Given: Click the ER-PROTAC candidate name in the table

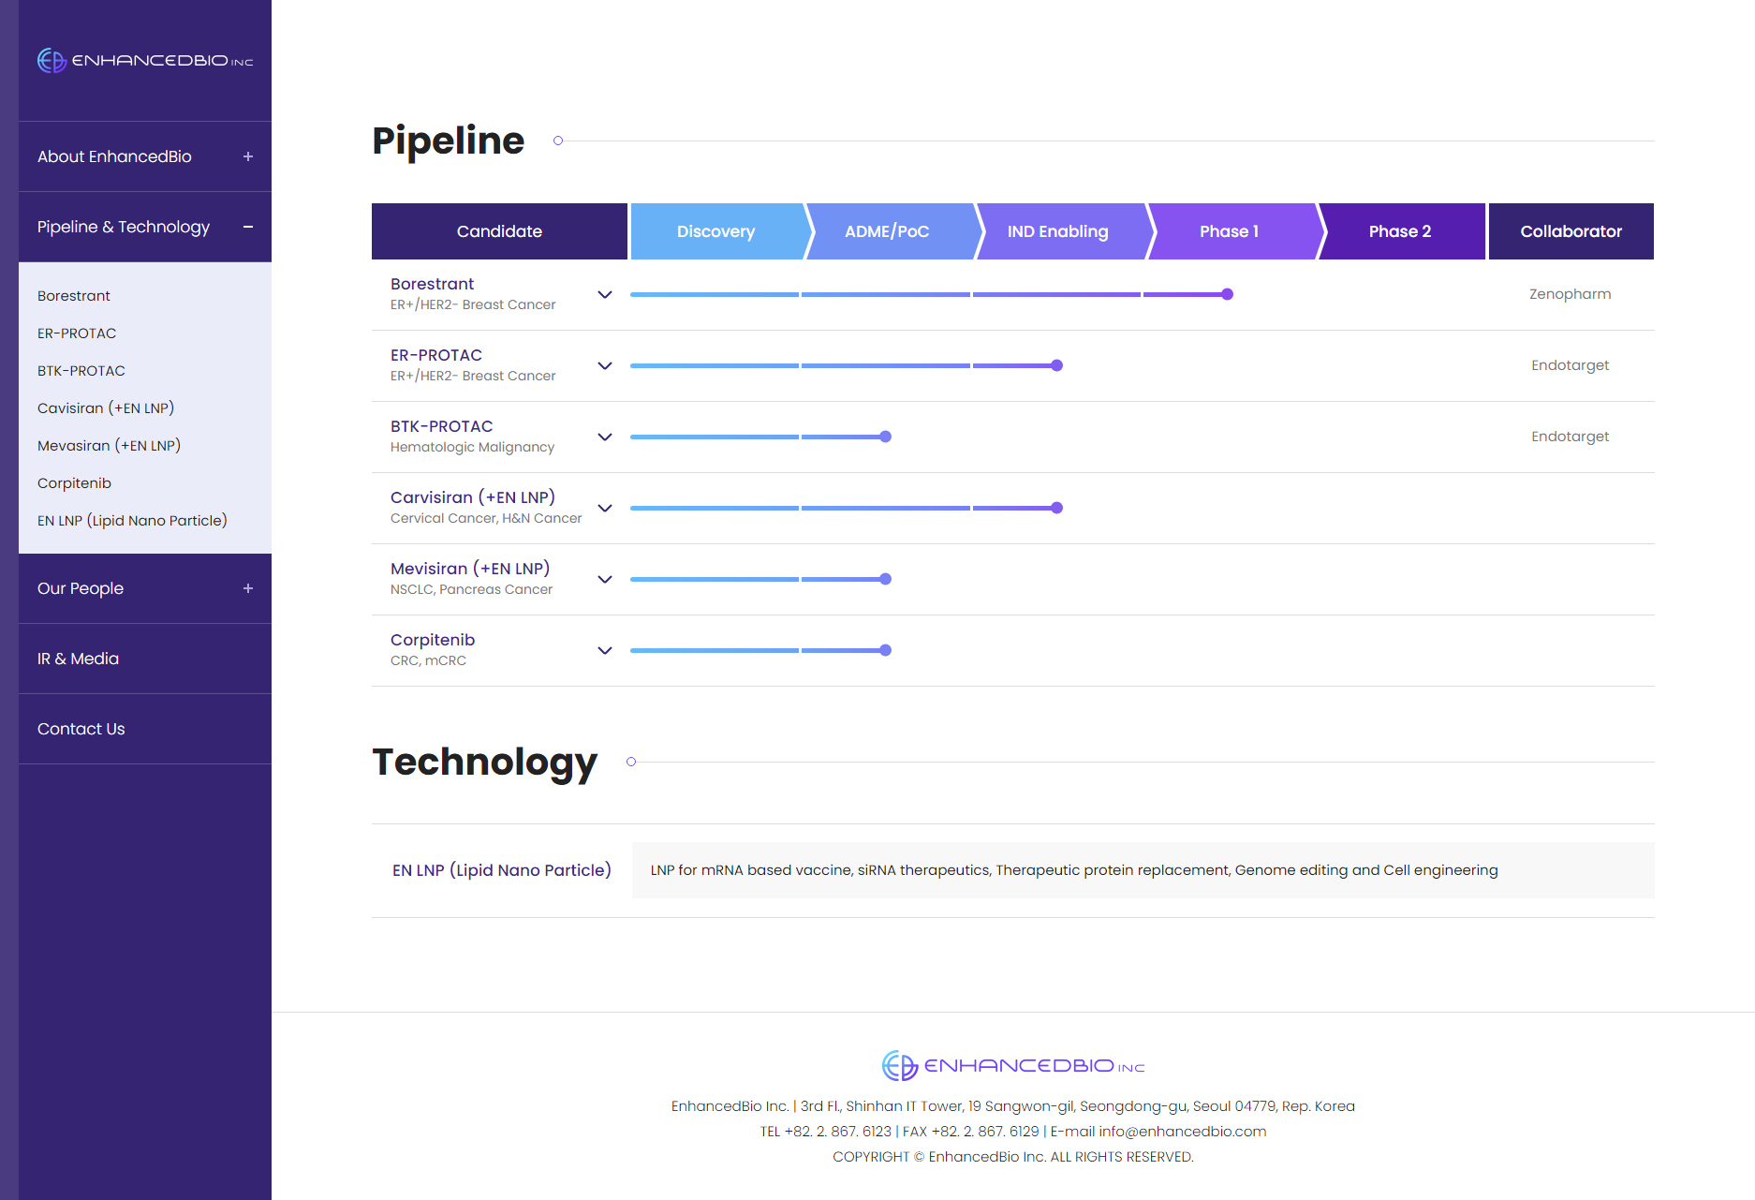Looking at the screenshot, I should click(x=436, y=355).
